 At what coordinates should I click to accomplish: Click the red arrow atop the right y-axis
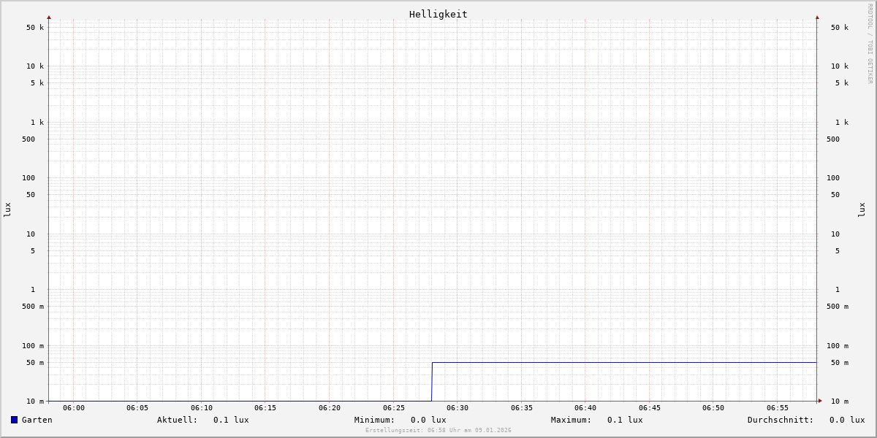click(817, 17)
